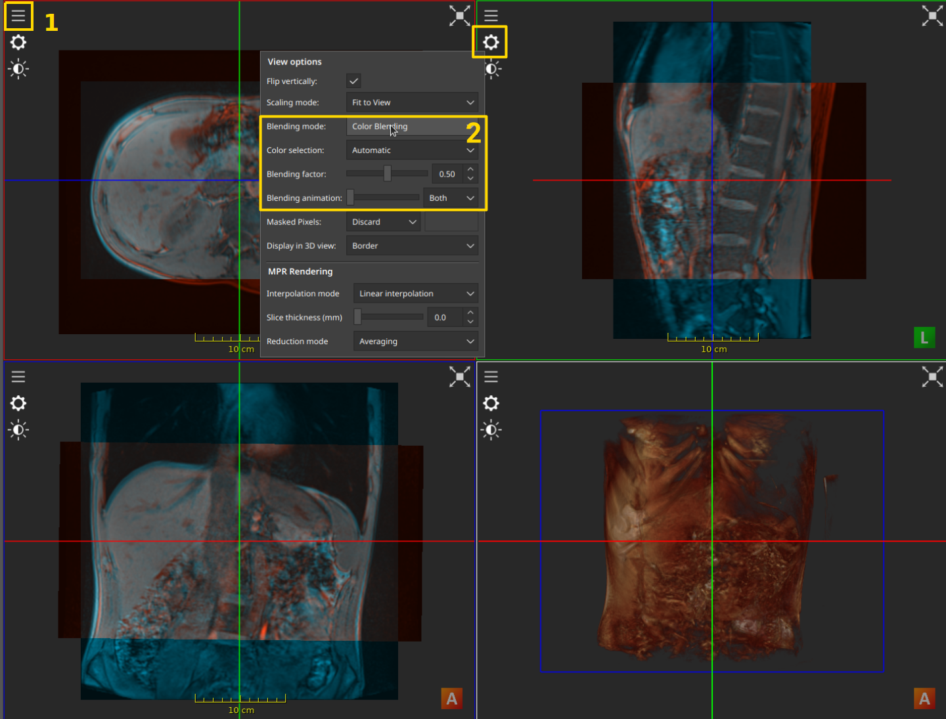This screenshot has width=946, height=719.
Task: Maximize the top-right sagittal view
Action: click(932, 16)
